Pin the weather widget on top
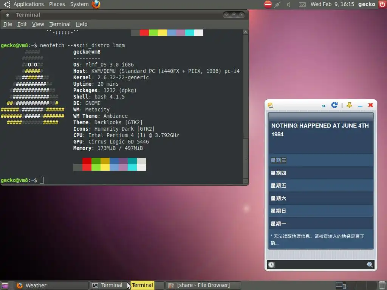 click(349, 105)
